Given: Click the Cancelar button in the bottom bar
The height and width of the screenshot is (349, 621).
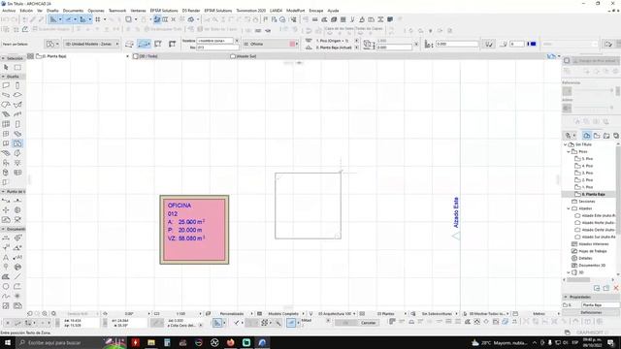Looking at the screenshot, I should click(x=369, y=323).
